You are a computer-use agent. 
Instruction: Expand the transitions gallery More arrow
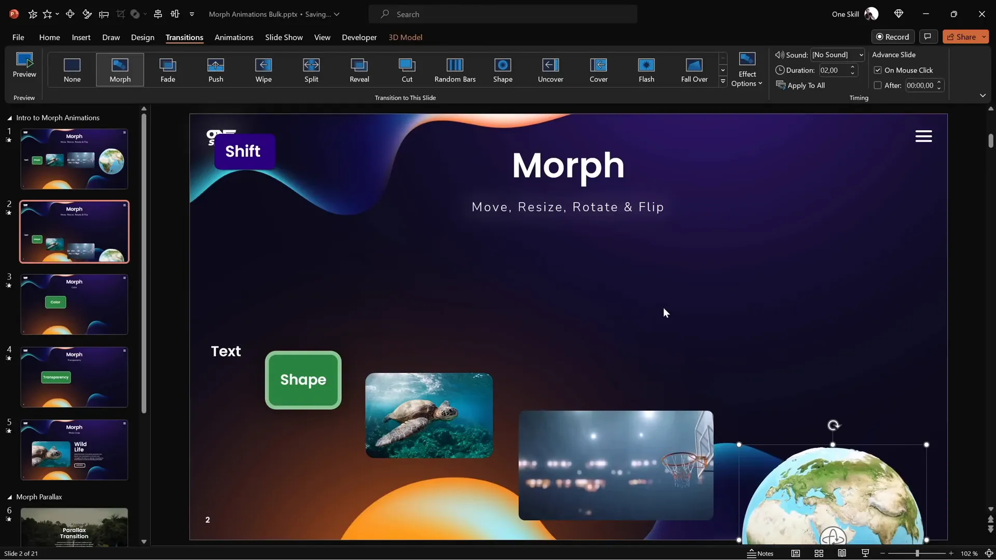pyautogui.click(x=723, y=81)
